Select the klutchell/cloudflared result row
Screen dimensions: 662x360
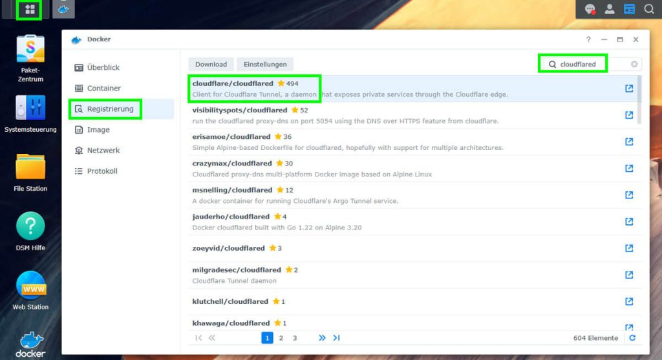pyautogui.click(x=413, y=301)
